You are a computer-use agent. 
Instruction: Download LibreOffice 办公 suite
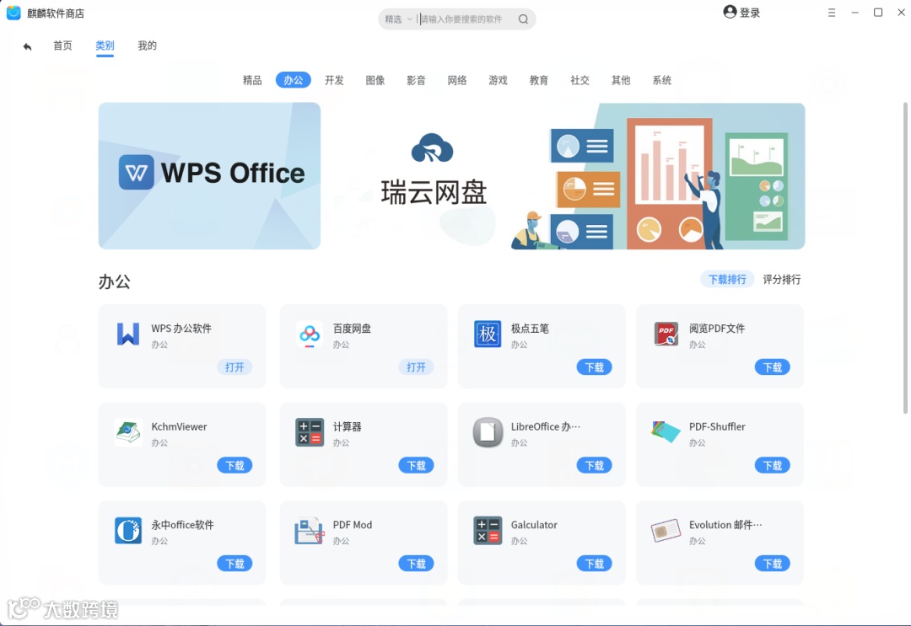tap(595, 465)
